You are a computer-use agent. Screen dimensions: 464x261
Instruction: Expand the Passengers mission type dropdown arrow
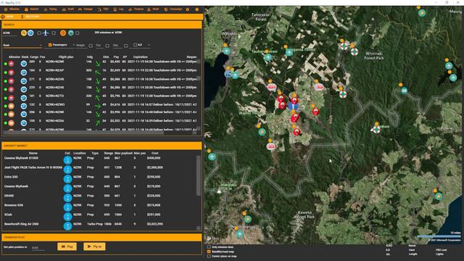(x=74, y=45)
